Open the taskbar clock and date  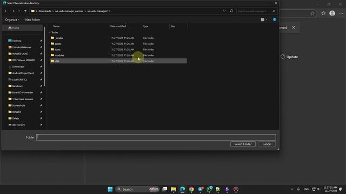(x=330, y=189)
